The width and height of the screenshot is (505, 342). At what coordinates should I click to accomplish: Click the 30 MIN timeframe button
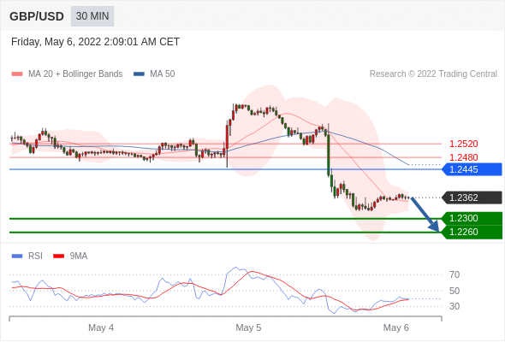92,16
